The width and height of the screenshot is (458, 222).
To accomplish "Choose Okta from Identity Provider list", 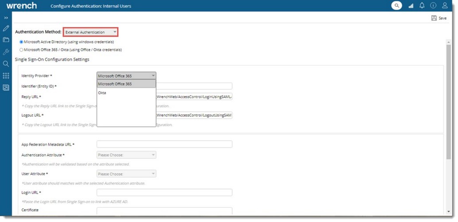I will [102, 93].
